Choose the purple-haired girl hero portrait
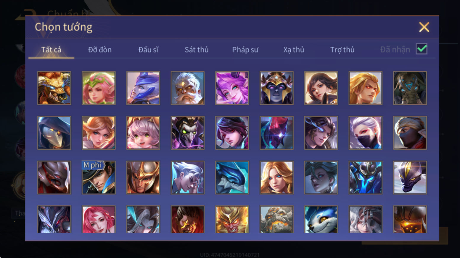This screenshot has height=258, width=460. (232, 88)
